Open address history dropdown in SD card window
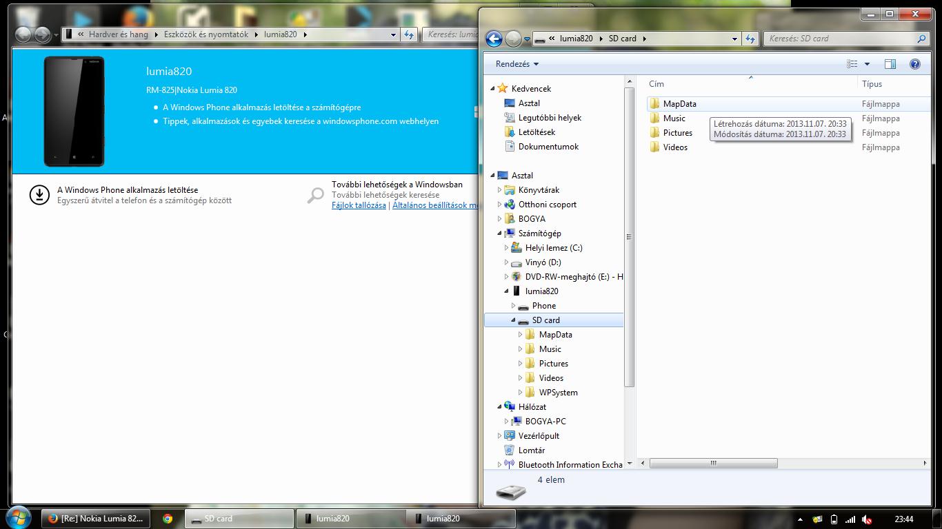Viewport: 942px width, 529px height. pos(735,39)
